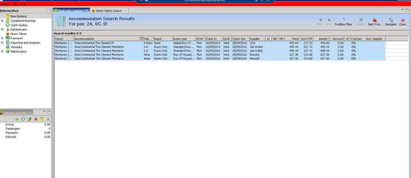Click the Incl.Fl.PP column header

point(306,39)
